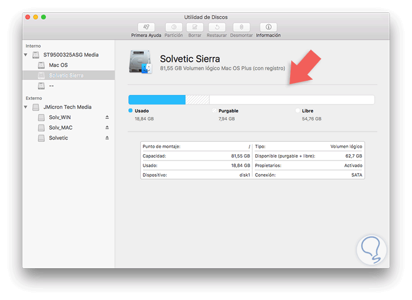This screenshot has width=412, height=300.
Task: Maximize window with green button
Action: [43, 17]
